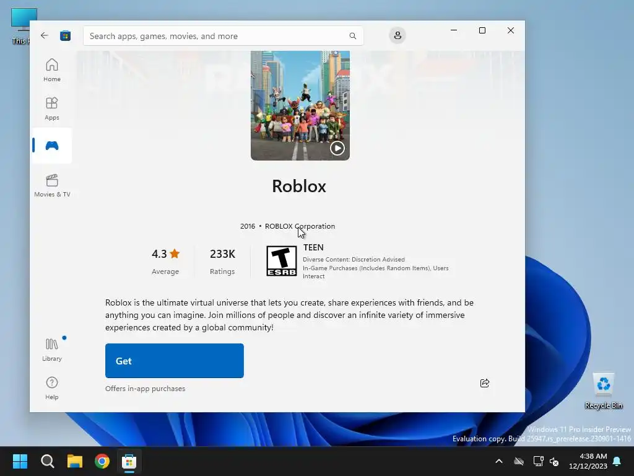This screenshot has width=634, height=476.
Task: Play the Roblox trailer video
Action: [337, 148]
